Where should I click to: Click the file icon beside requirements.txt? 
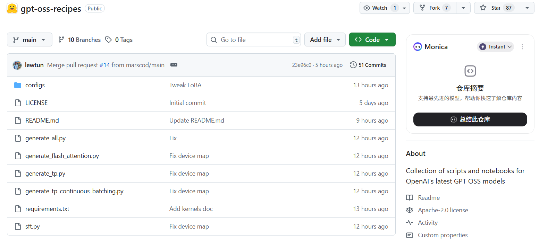point(18,209)
